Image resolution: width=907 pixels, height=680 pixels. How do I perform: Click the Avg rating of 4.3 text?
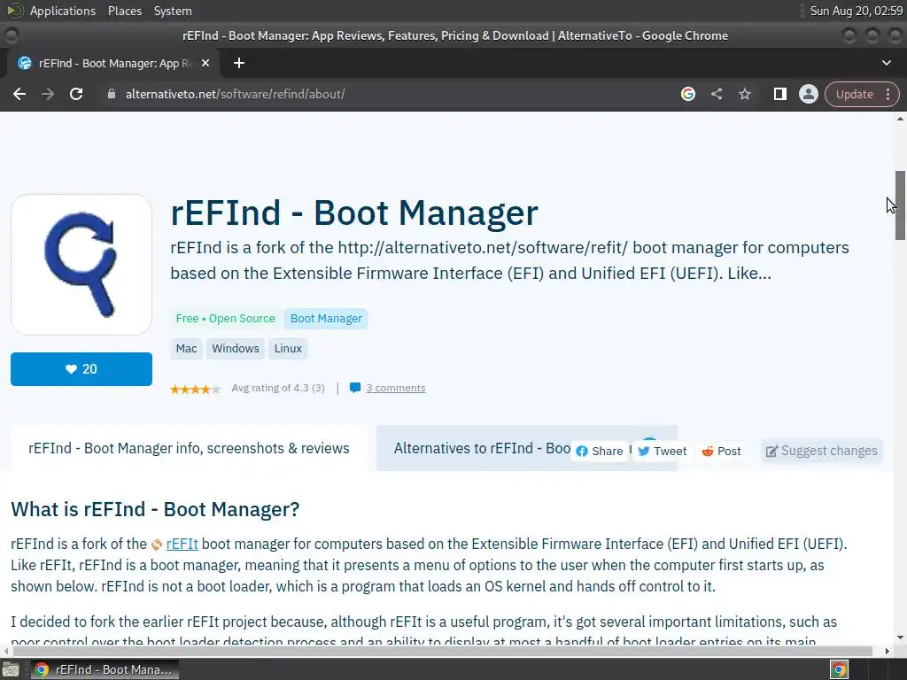[x=278, y=388]
